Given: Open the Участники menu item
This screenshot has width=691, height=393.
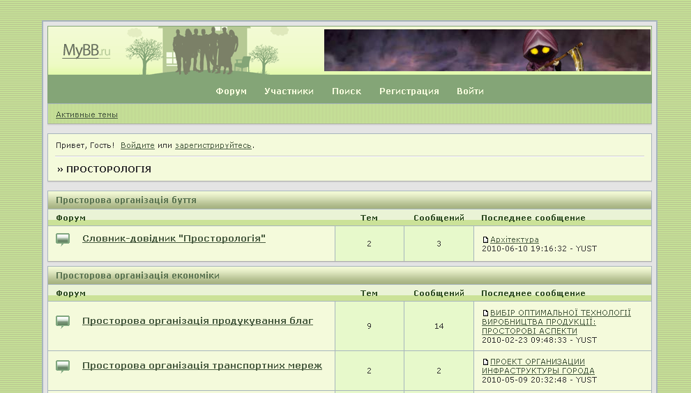Looking at the screenshot, I should point(289,91).
